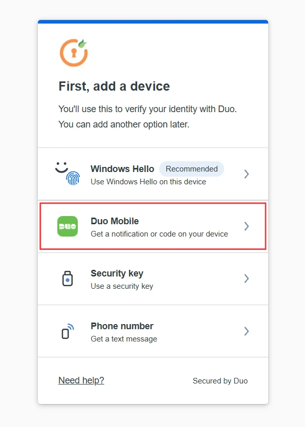Click the First, add a device heading
Image resolution: width=305 pixels, height=427 pixels.
pos(114,86)
